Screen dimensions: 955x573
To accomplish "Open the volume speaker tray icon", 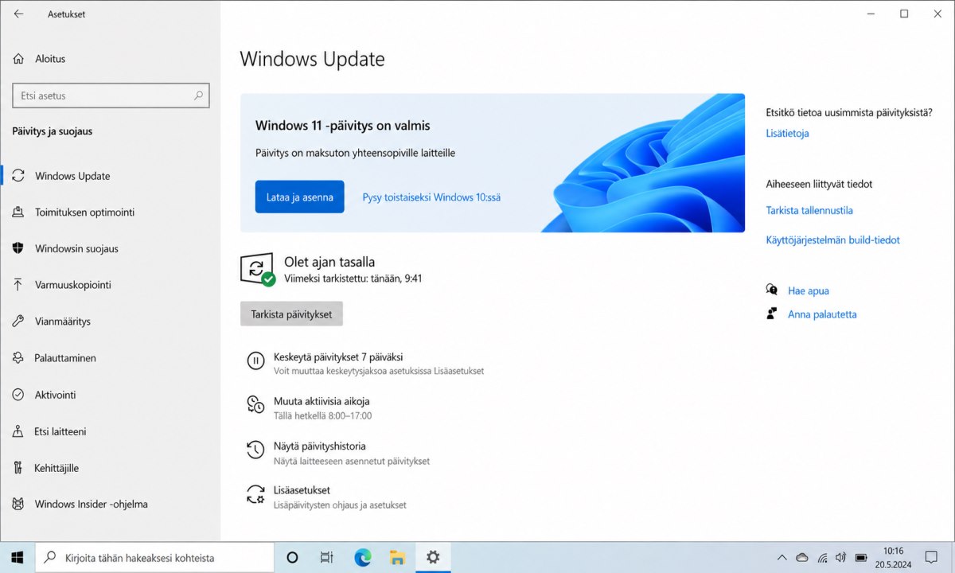I will pyautogui.click(x=841, y=558).
